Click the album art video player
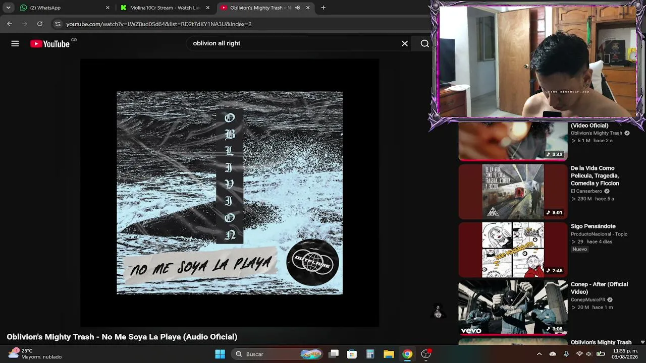 230,193
